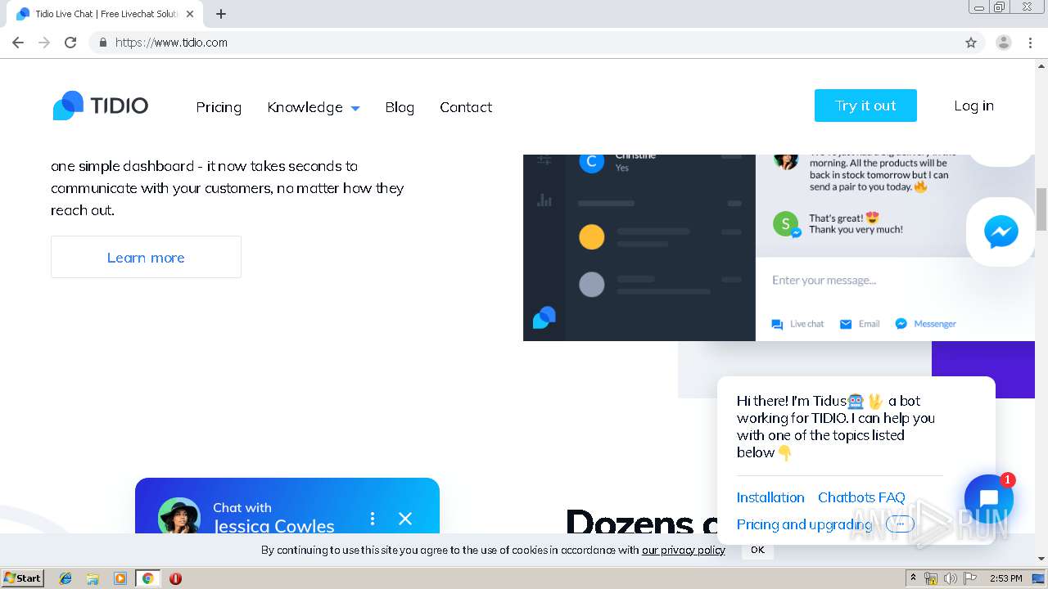Go back in the browser
Image resolution: width=1048 pixels, height=589 pixels.
point(18,43)
